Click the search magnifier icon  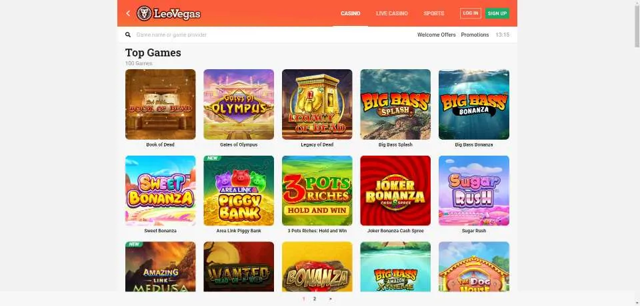[x=128, y=35]
